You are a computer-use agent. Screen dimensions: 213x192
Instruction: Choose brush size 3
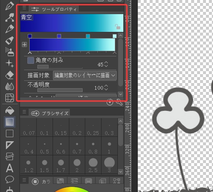[109, 165]
